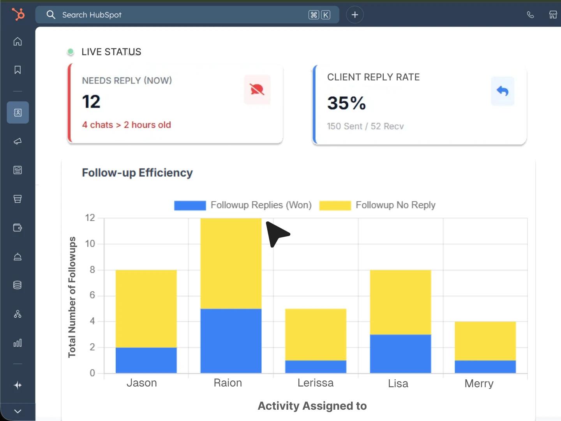Click the 4 chats over 2 hours old link
This screenshot has width=561, height=421.
click(126, 125)
